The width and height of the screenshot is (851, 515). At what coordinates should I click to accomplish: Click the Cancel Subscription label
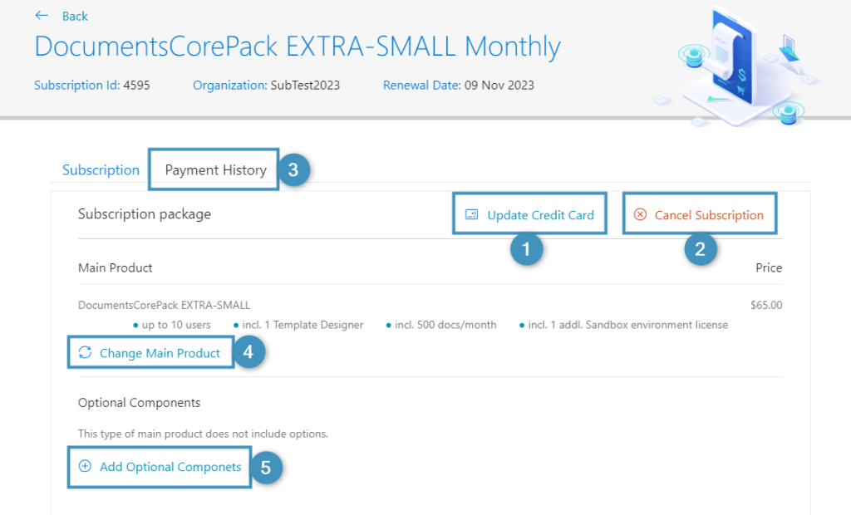[709, 215]
